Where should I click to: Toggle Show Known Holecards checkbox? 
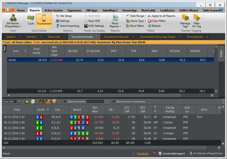tap(114, 102)
